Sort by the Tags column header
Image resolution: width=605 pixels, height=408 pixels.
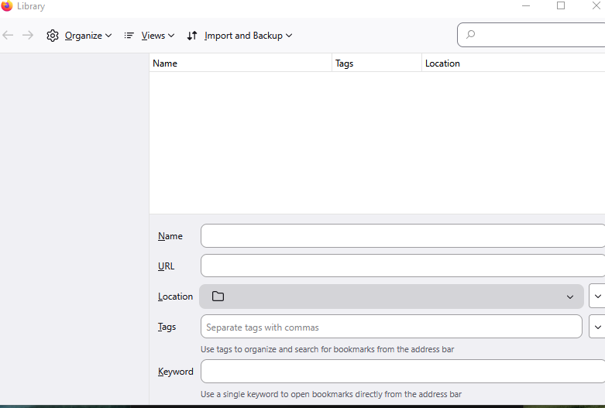(x=376, y=63)
